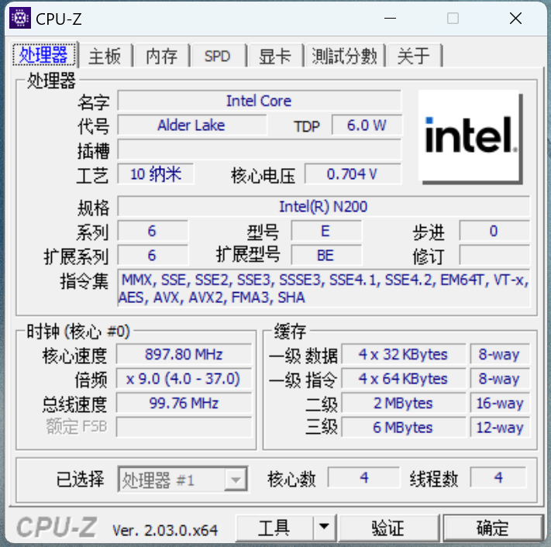Viewport: 551px width, 547px height.
Task: Open the 測試分數 benchmark tab
Action: [x=344, y=56]
